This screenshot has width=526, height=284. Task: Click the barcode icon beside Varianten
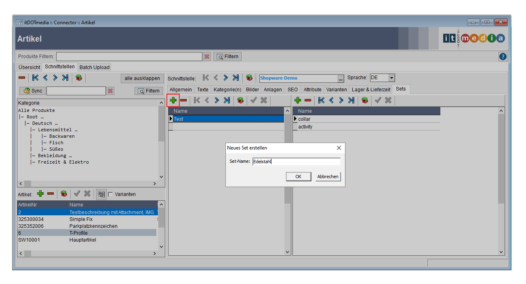[x=101, y=194]
